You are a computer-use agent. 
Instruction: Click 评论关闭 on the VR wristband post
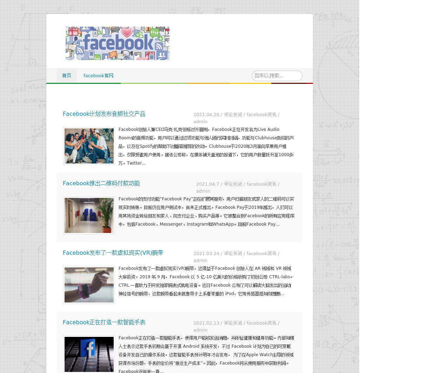233,253
